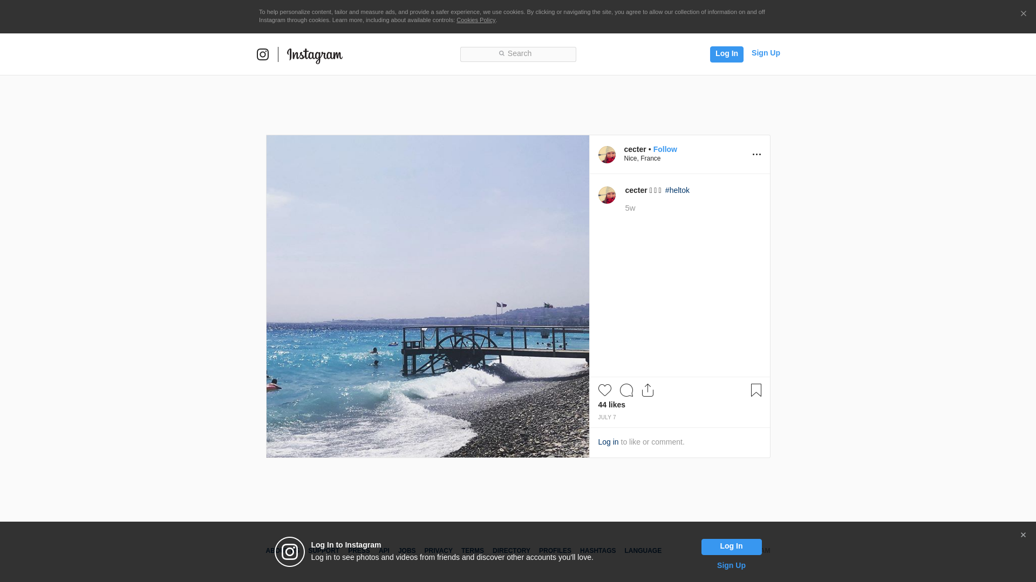Close the bottom Log In banner

1023,535
